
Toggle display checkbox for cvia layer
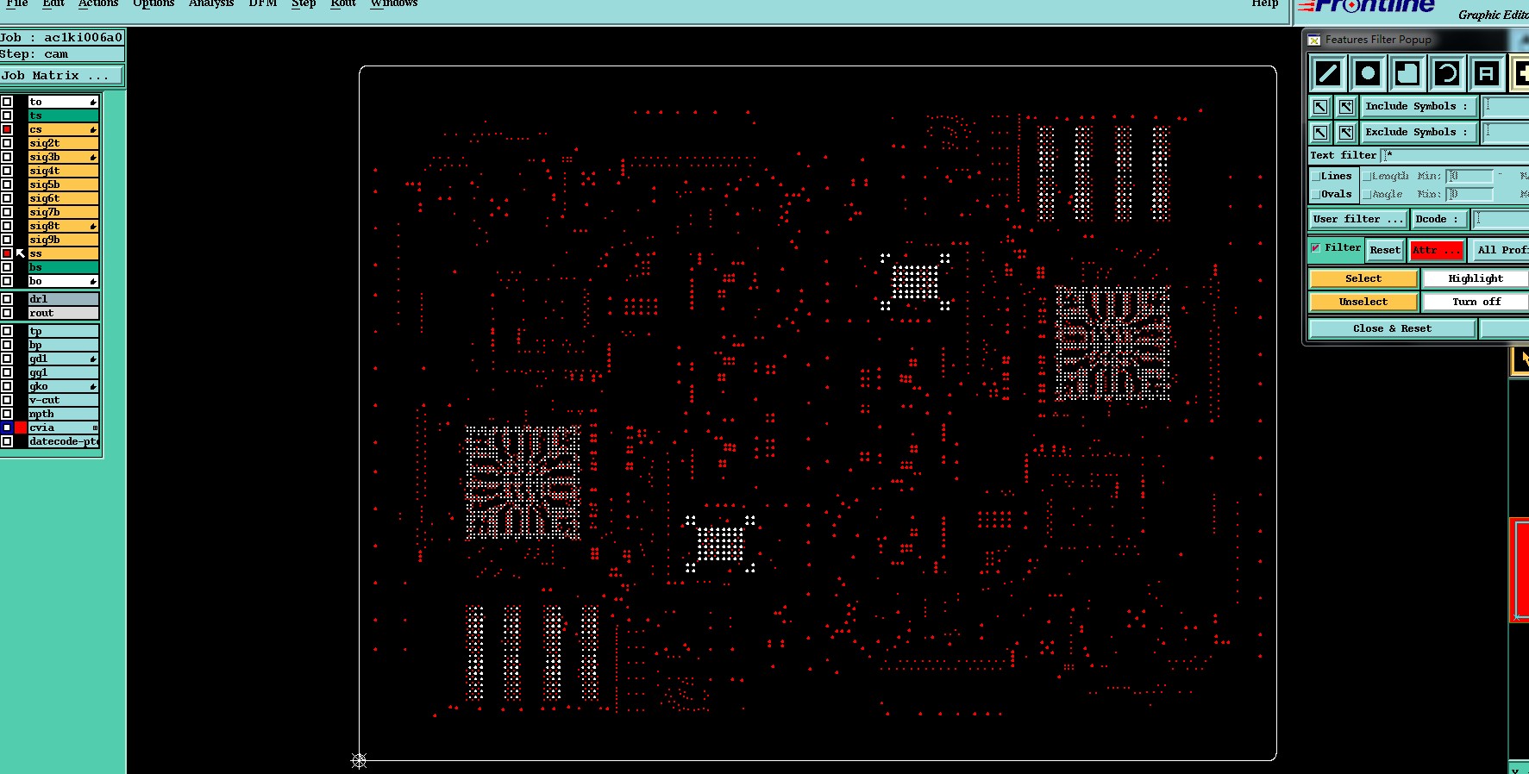7,428
